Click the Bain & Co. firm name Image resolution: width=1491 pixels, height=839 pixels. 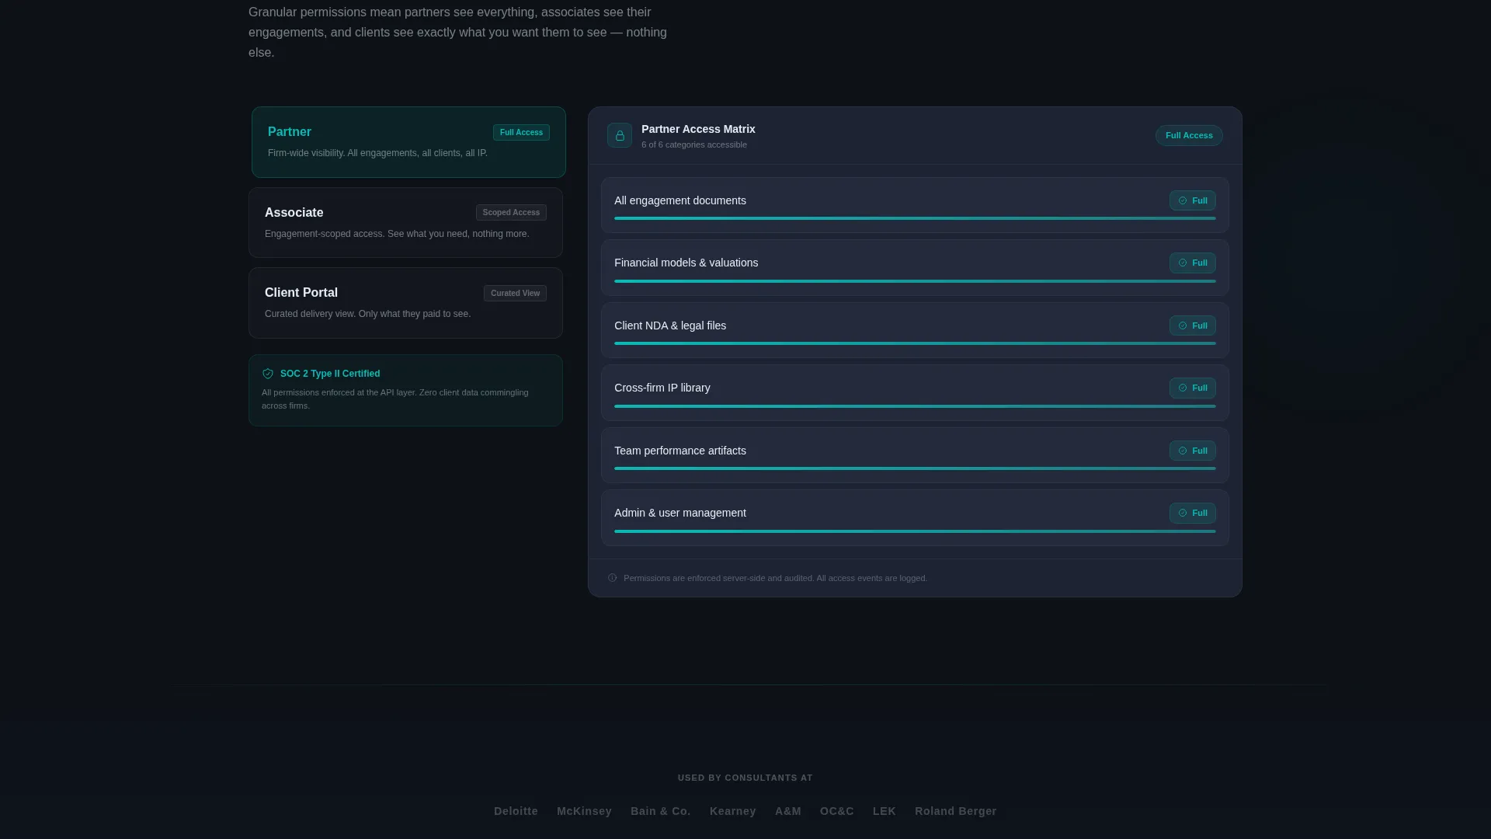coord(660,811)
